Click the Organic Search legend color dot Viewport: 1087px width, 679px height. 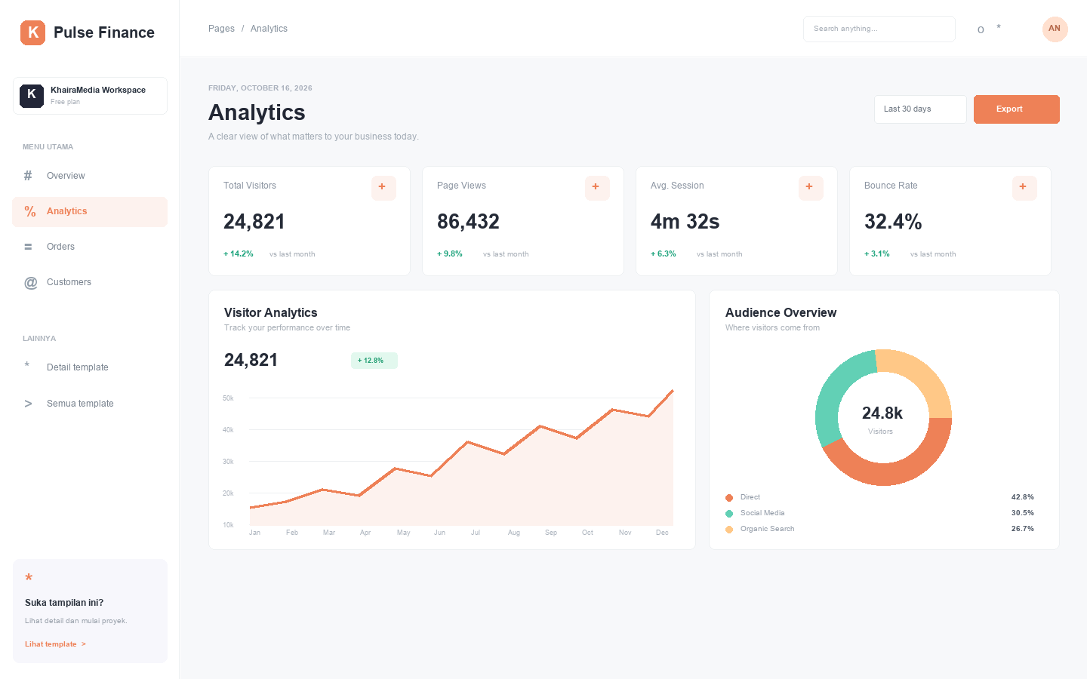click(x=729, y=530)
